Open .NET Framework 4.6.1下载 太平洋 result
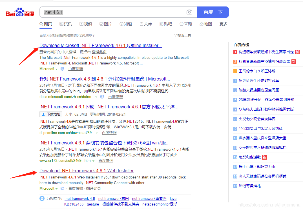Image resolution: width=303 pixels, height=210 pixels. [x=109, y=107]
